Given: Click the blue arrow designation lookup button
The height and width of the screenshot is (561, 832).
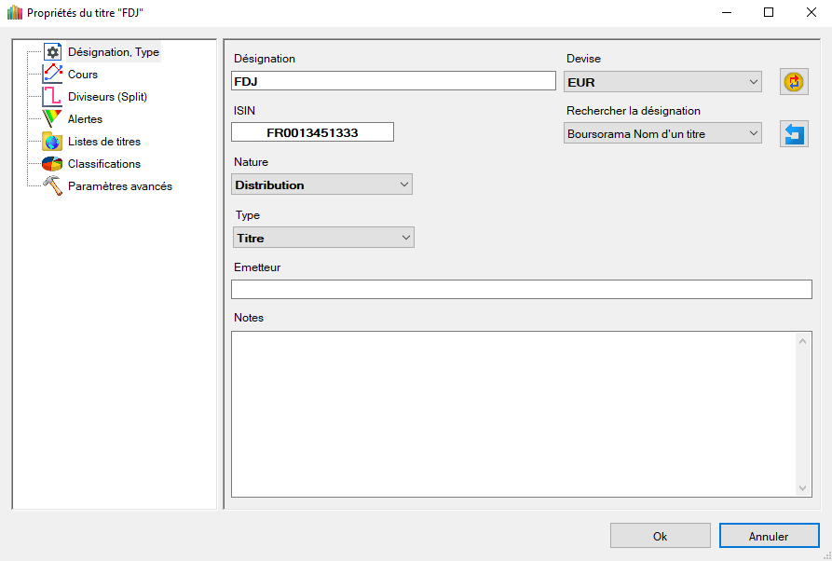Looking at the screenshot, I should point(794,134).
